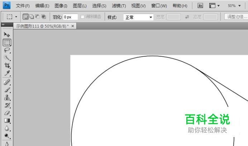The width and height of the screenshot is (248, 146).
Task: Select the Pen tool
Action: pyautogui.click(x=7, y=143)
